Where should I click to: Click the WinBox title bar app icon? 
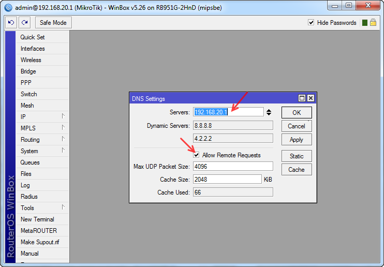point(8,6)
